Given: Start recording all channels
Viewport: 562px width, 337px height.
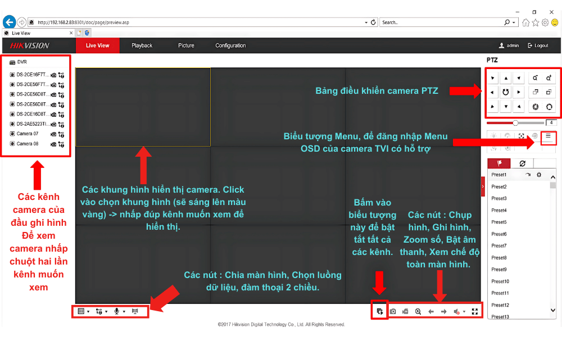Looking at the screenshot, I should [x=405, y=312].
